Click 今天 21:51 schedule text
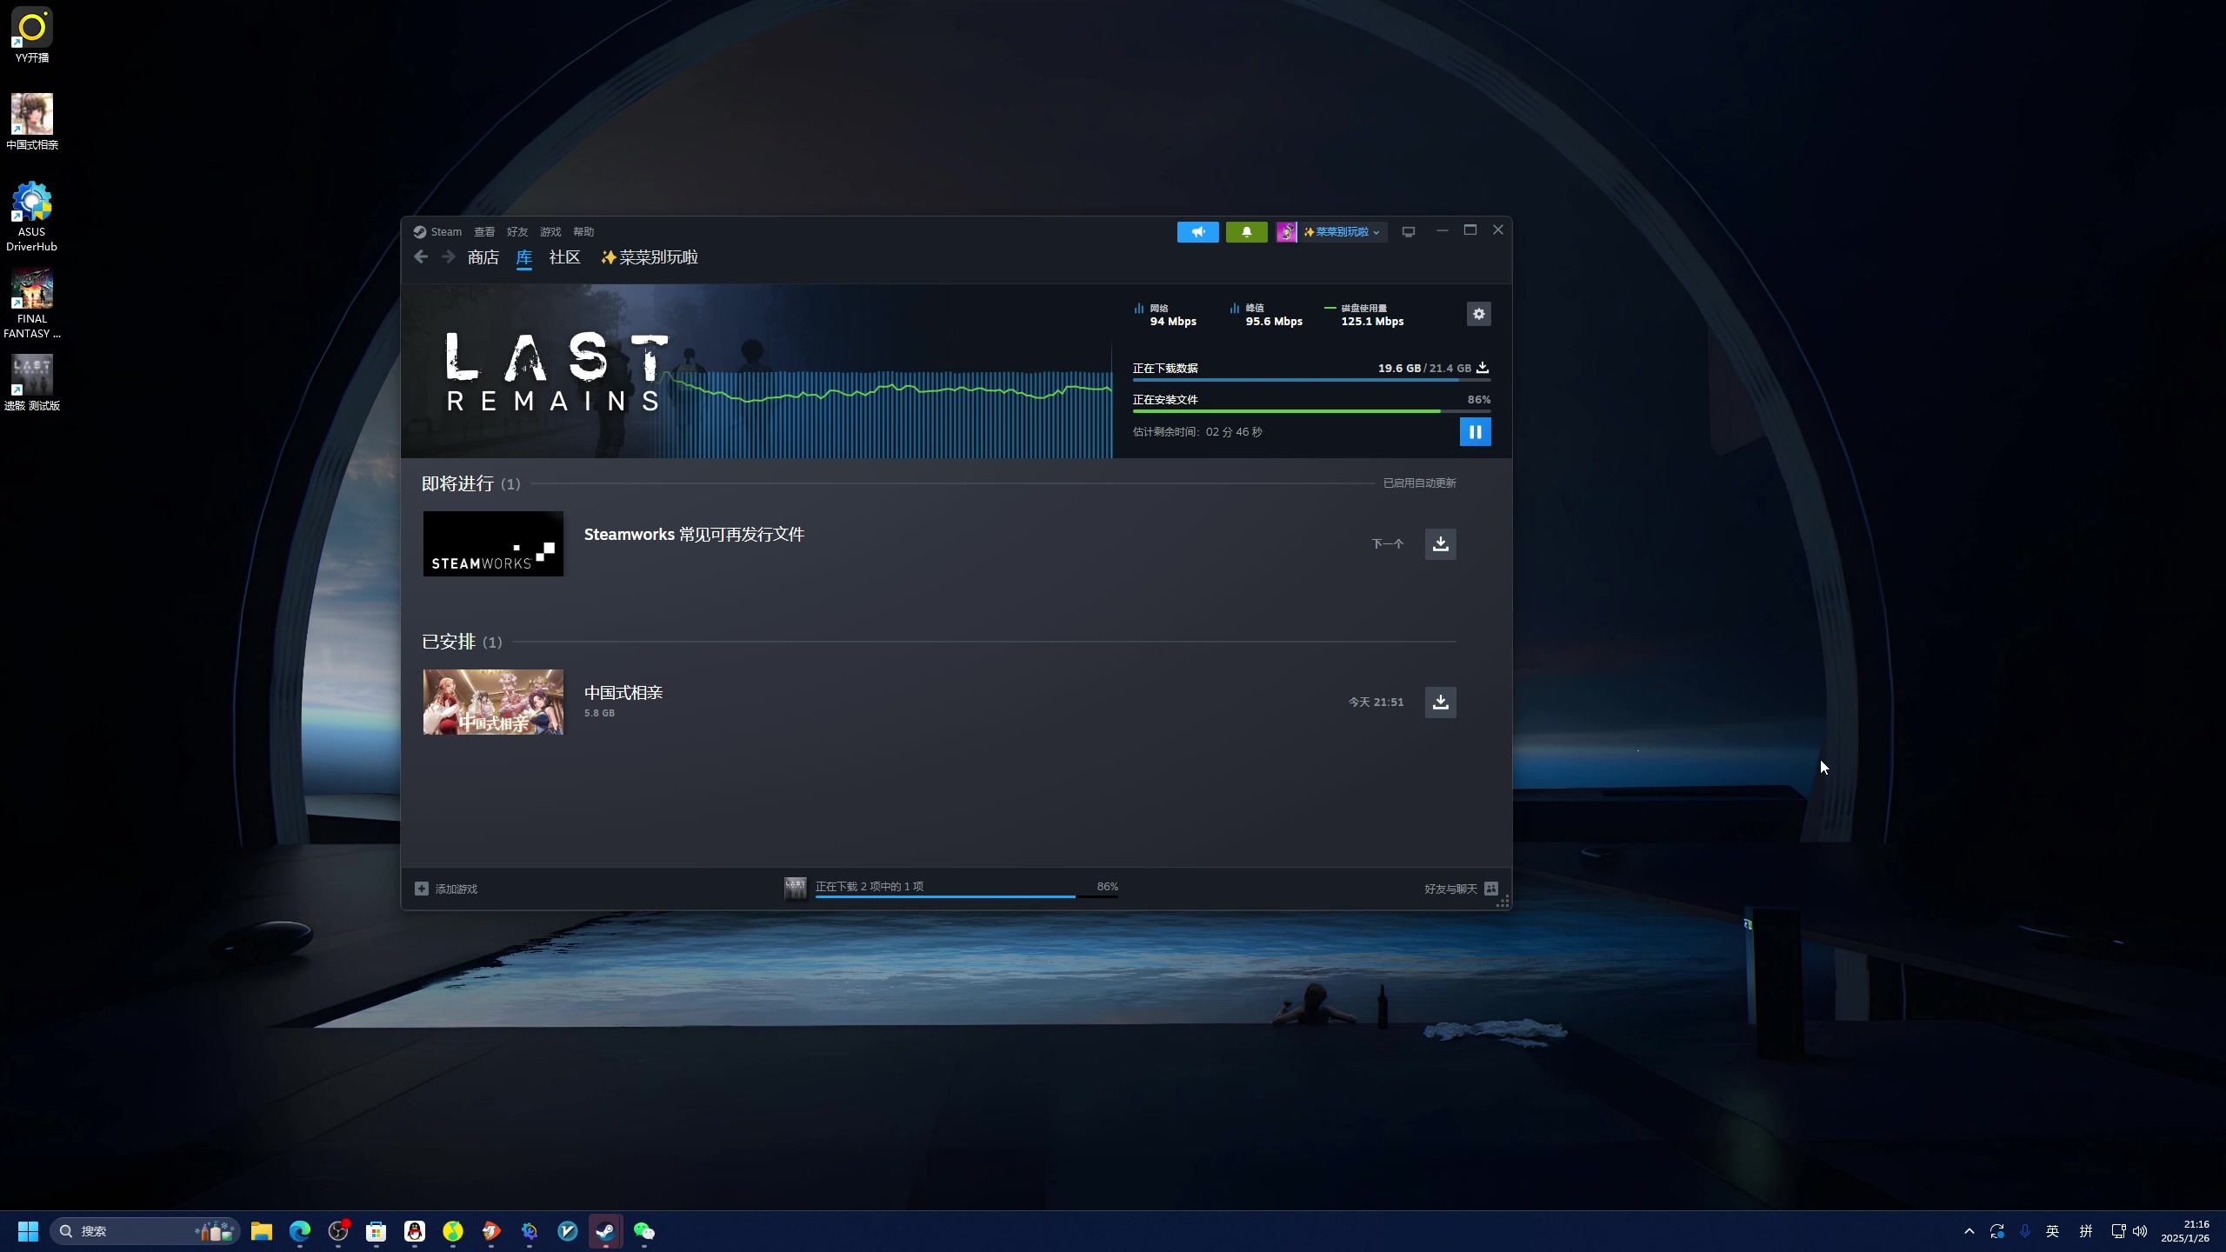 coord(1376,702)
